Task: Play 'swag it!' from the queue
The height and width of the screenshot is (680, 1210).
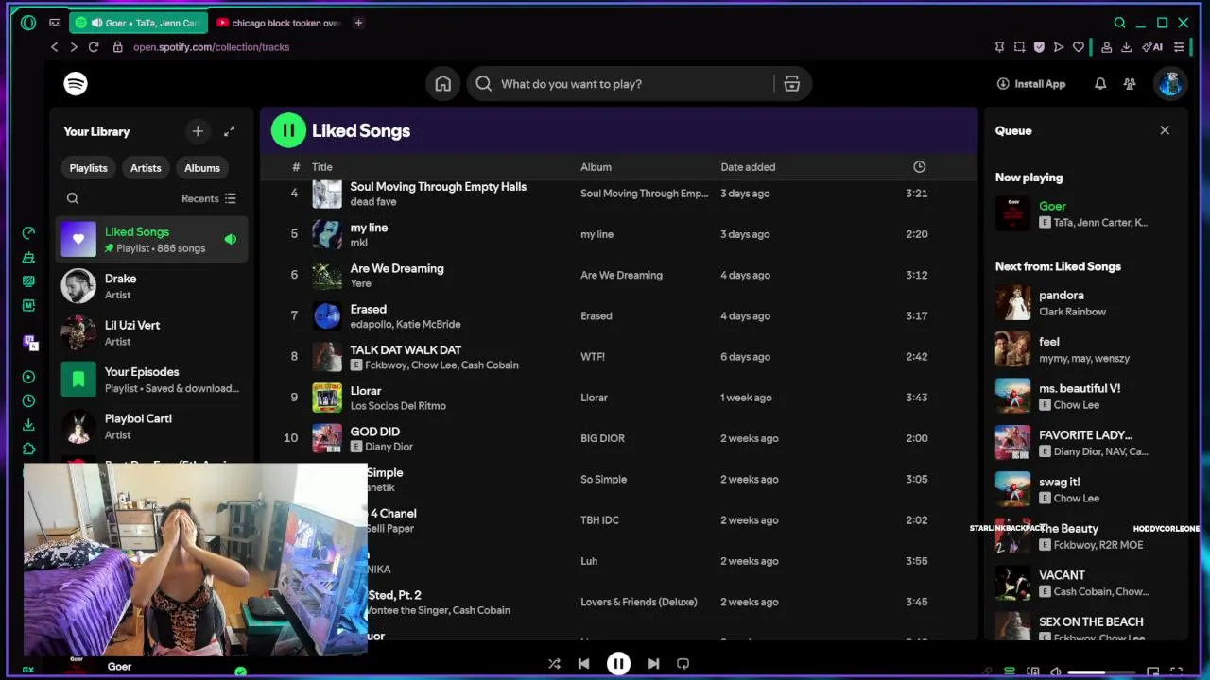Action: [1084, 489]
